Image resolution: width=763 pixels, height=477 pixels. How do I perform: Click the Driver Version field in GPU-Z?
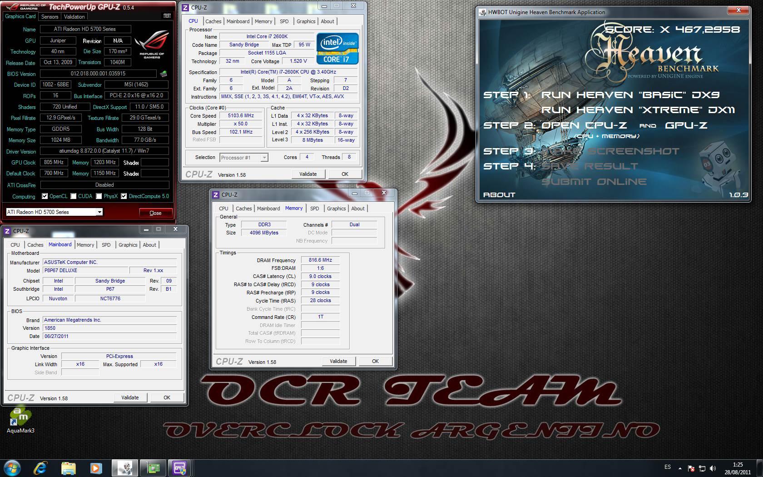[104, 151]
